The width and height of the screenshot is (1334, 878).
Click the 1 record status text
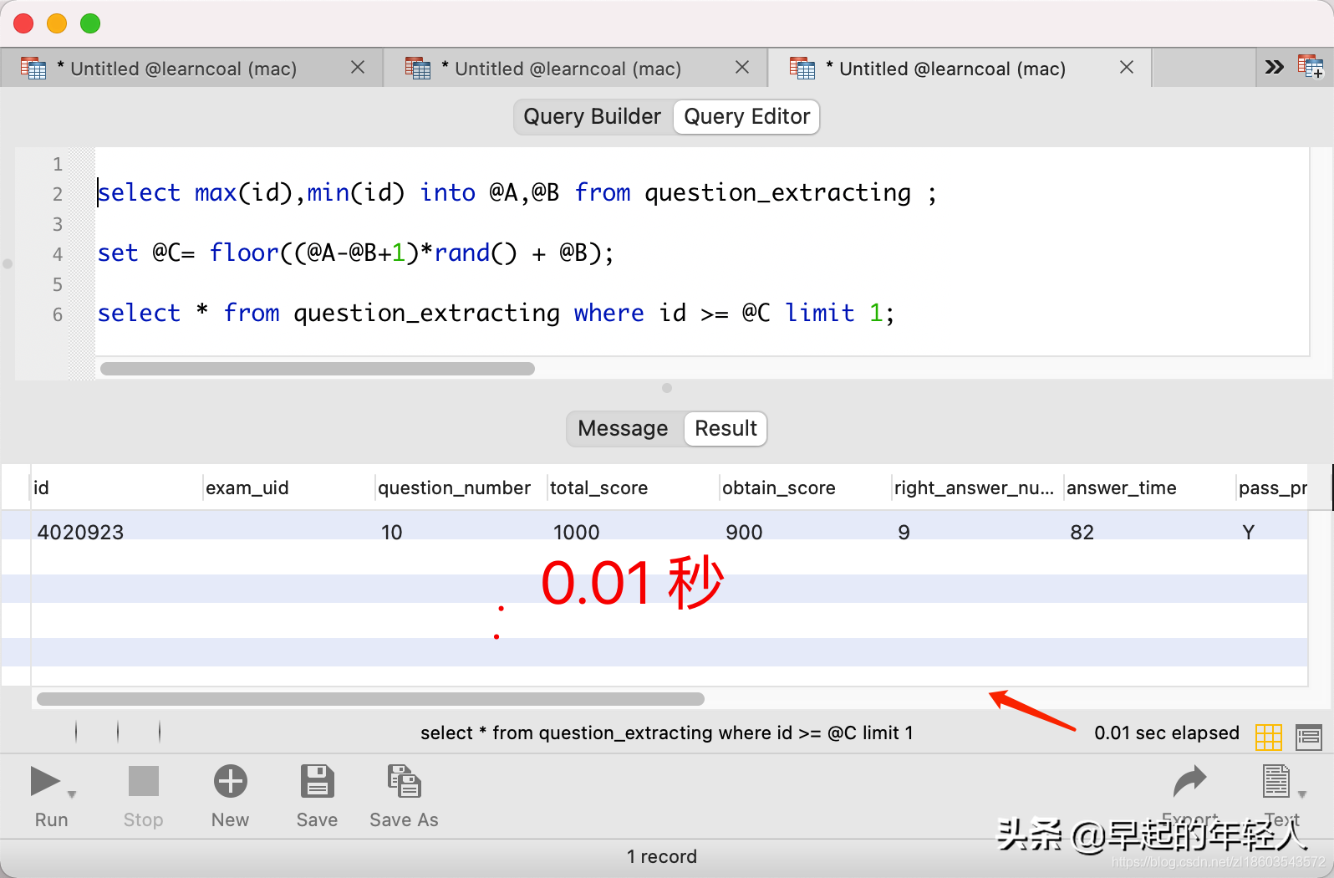point(662,856)
